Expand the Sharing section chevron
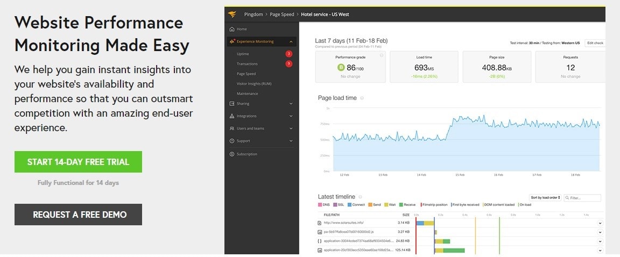 [291, 104]
